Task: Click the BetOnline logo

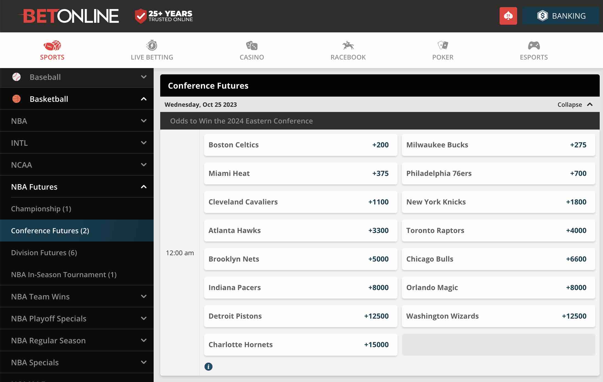Action: [x=71, y=16]
